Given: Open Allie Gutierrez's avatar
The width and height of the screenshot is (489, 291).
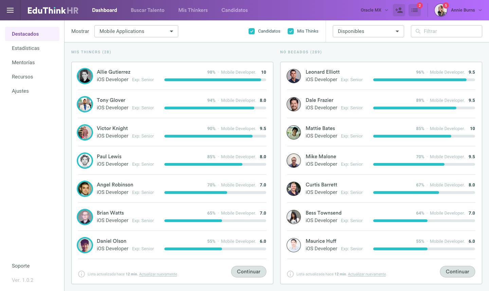Looking at the screenshot, I should coord(85,76).
